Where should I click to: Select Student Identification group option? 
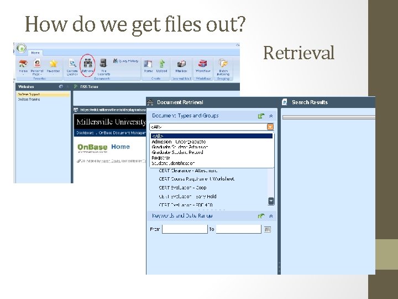tap(173, 163)
